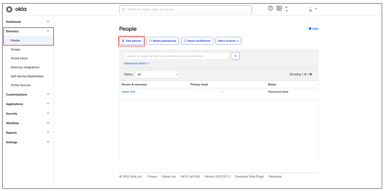The height and width of the screenshot is (191, 384).
Task: Open Self-Service Registration
Action: click(x=27, y=76)
